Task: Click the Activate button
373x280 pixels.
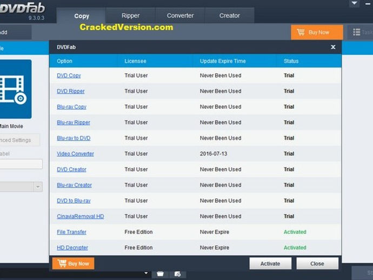Action: pyautogui.click(x=270, y=263)
